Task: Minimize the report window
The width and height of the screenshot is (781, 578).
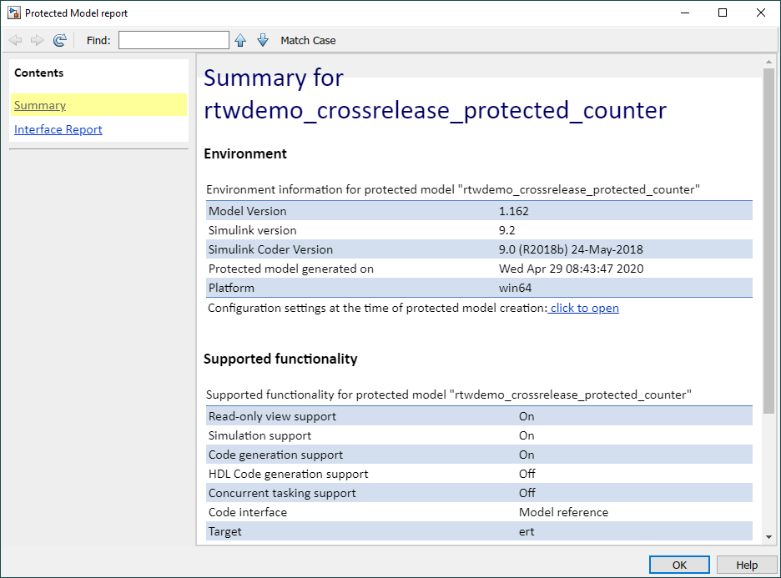Action: (685, 13)
